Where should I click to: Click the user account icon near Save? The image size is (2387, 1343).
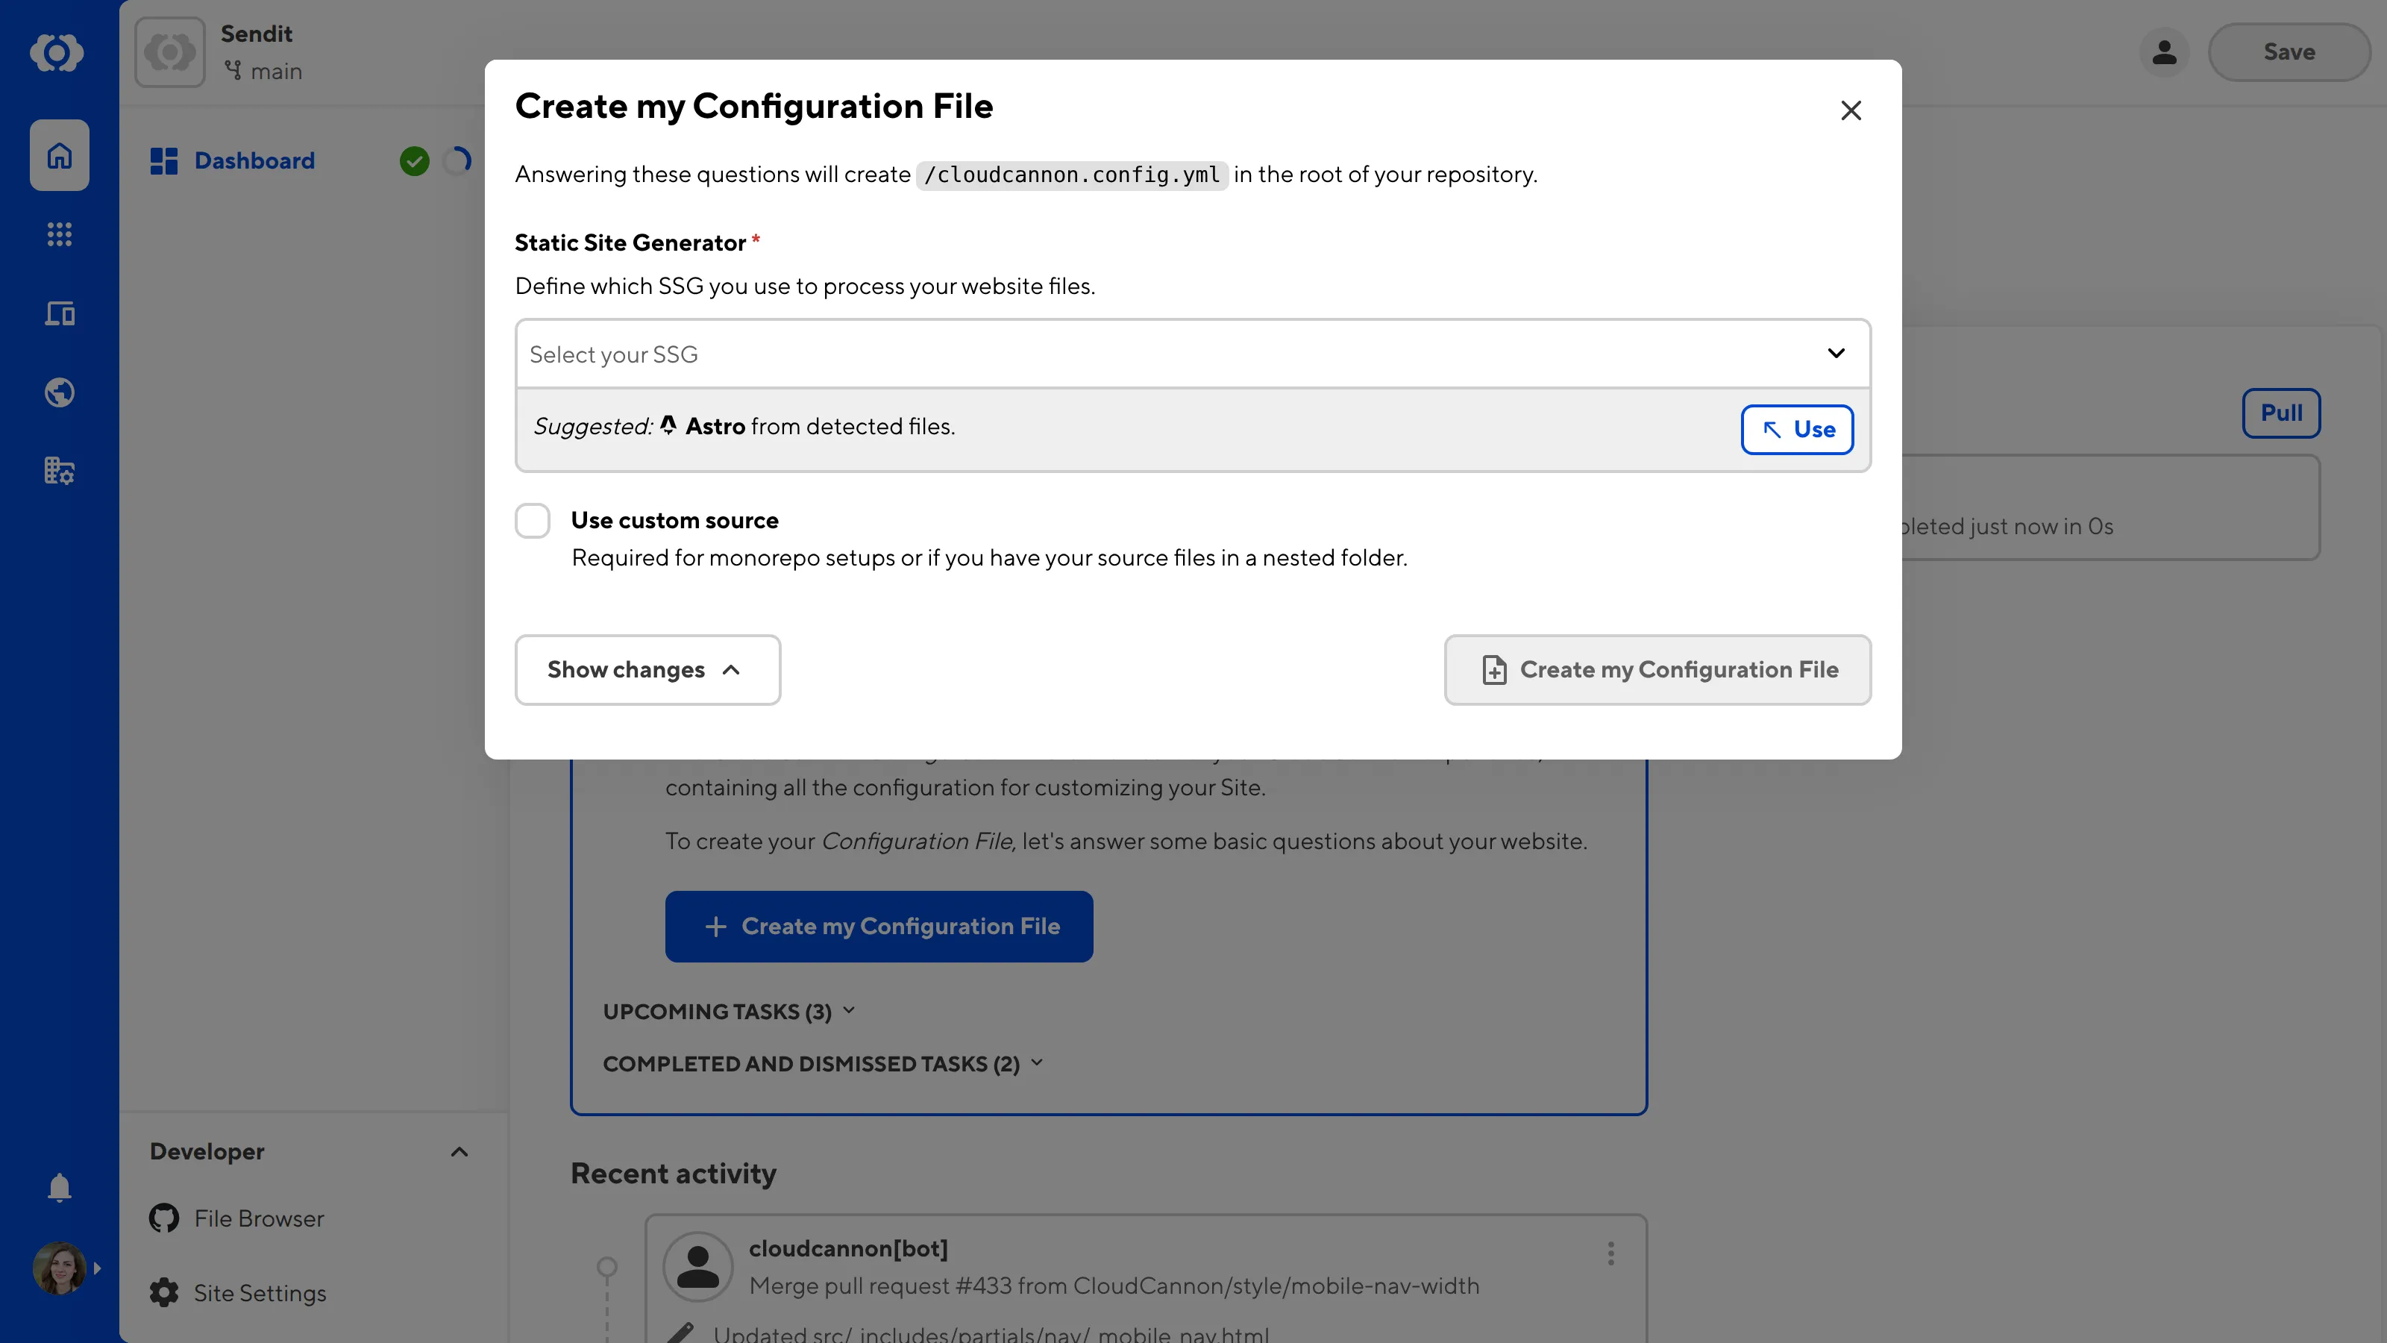pos(2164,52)
